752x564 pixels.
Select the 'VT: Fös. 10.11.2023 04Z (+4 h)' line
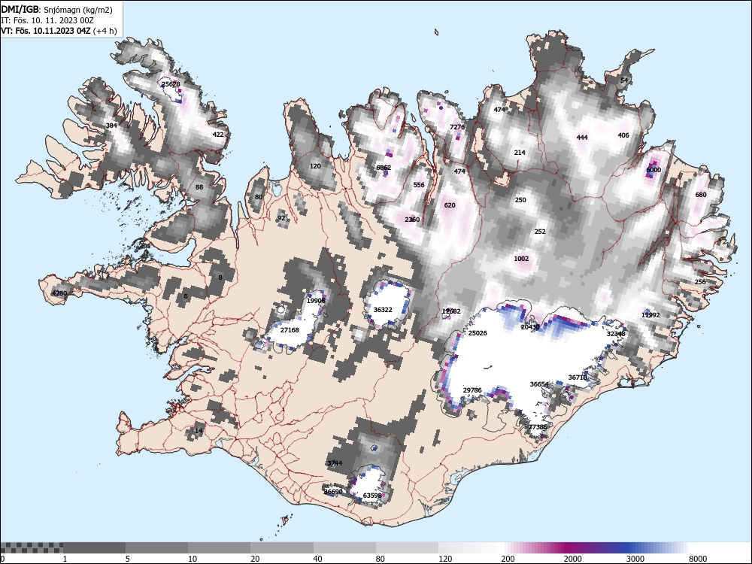click(59, 31)
